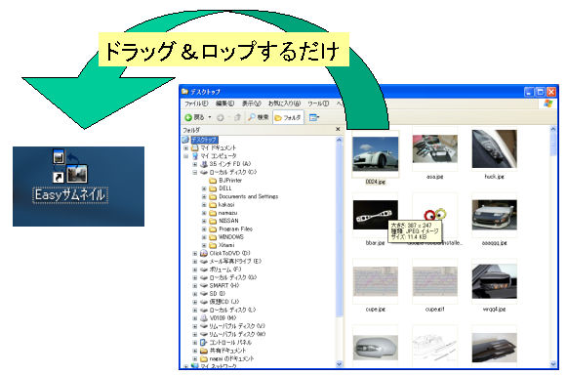Image resolution: width=567 pixels, height=375 pixels.
Task: Open the お気に入り(A) menu
Action: (x=284, y=104)
